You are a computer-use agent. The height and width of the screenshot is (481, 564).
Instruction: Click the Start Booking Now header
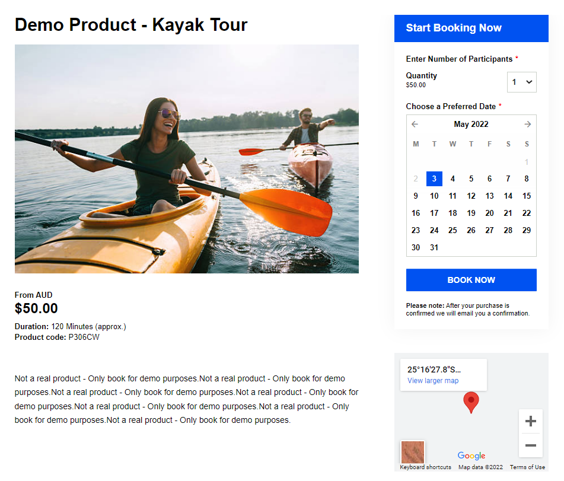point(471,28)
